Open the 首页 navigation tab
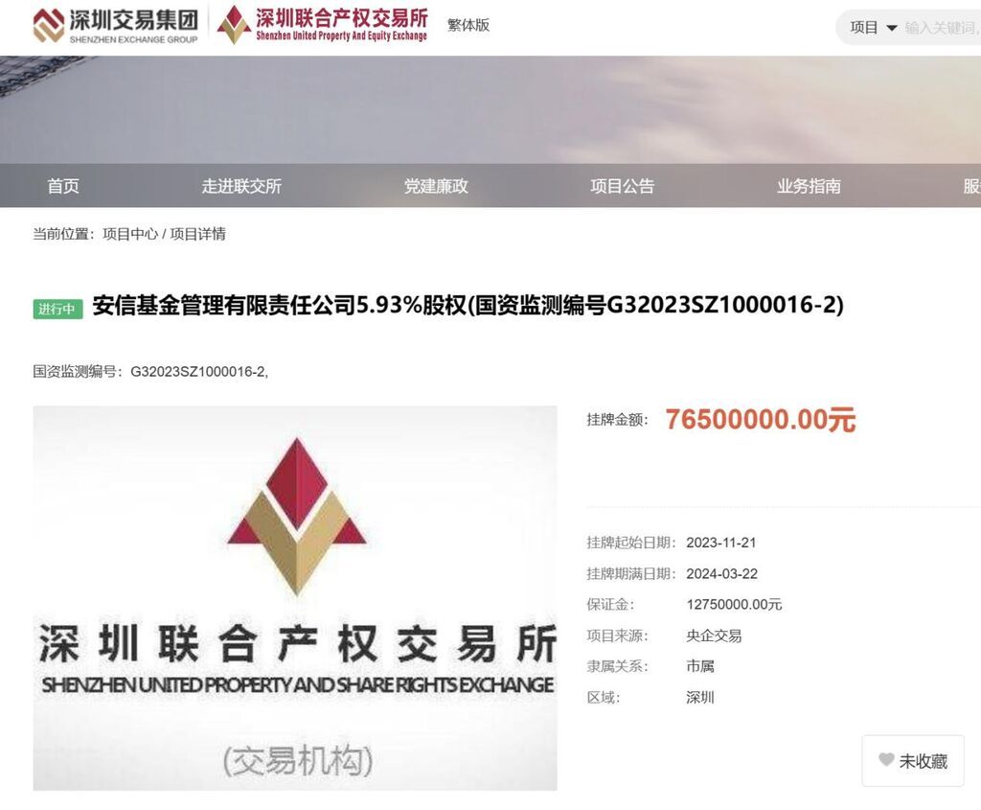Image resolution: width=981 pixels, height=810 pixels. coord(63,186)
